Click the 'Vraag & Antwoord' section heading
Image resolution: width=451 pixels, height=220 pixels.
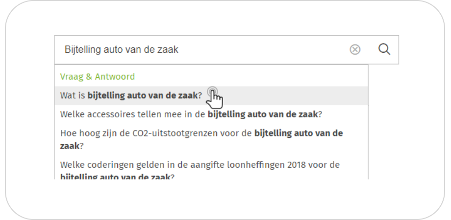click(97, 77)
